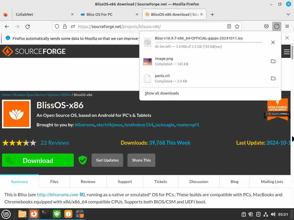Open the terminal from the taskbar

click(x=45, y=214)
